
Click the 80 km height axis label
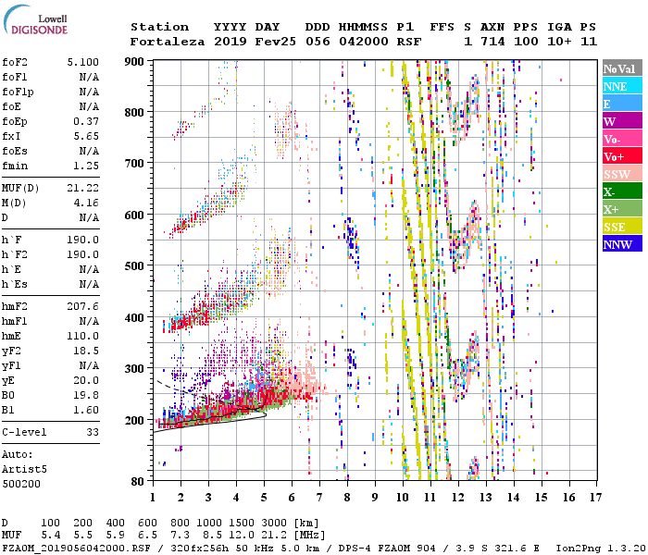[x=138, y=481]
